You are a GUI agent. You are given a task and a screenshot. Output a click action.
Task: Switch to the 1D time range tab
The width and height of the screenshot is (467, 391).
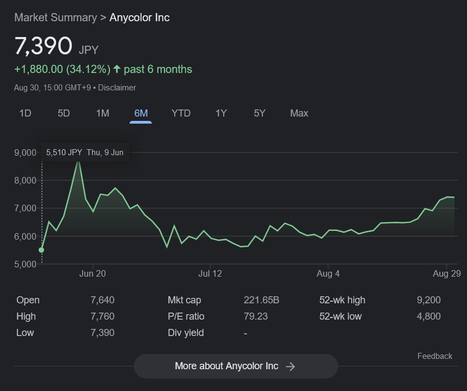tap(25, 113)
